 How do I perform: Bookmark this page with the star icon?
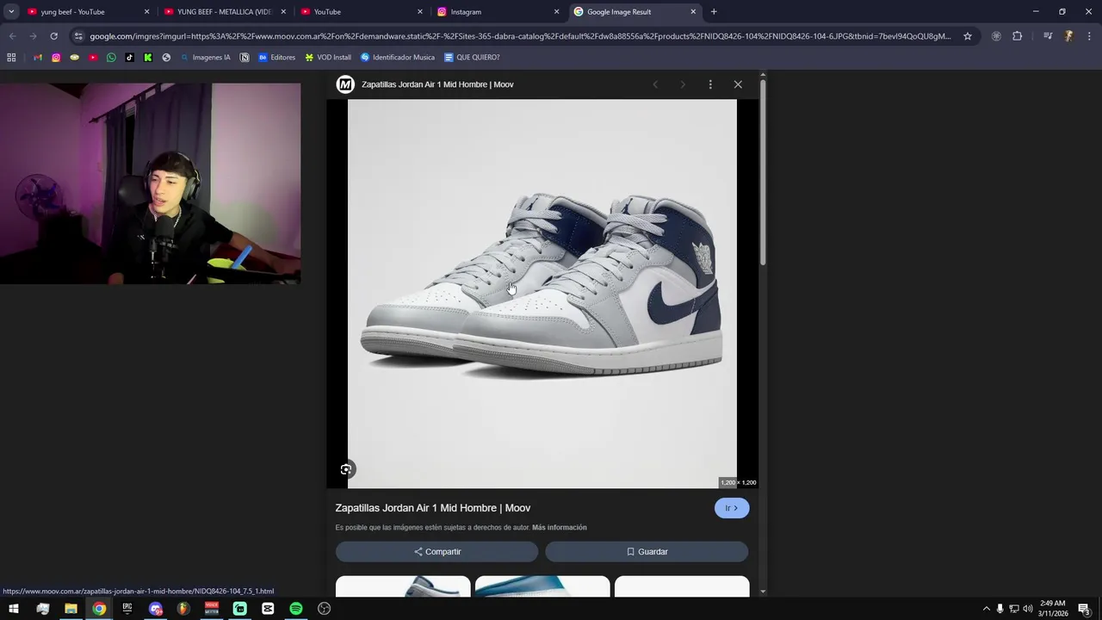[x=968, y=36]
